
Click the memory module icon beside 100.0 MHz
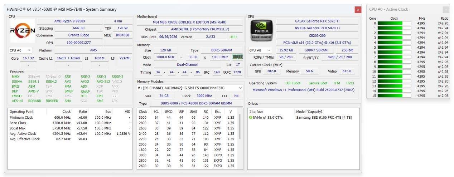(237, 57)
